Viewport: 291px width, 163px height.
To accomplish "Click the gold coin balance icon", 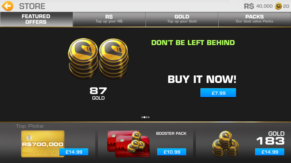I will 278,6.
